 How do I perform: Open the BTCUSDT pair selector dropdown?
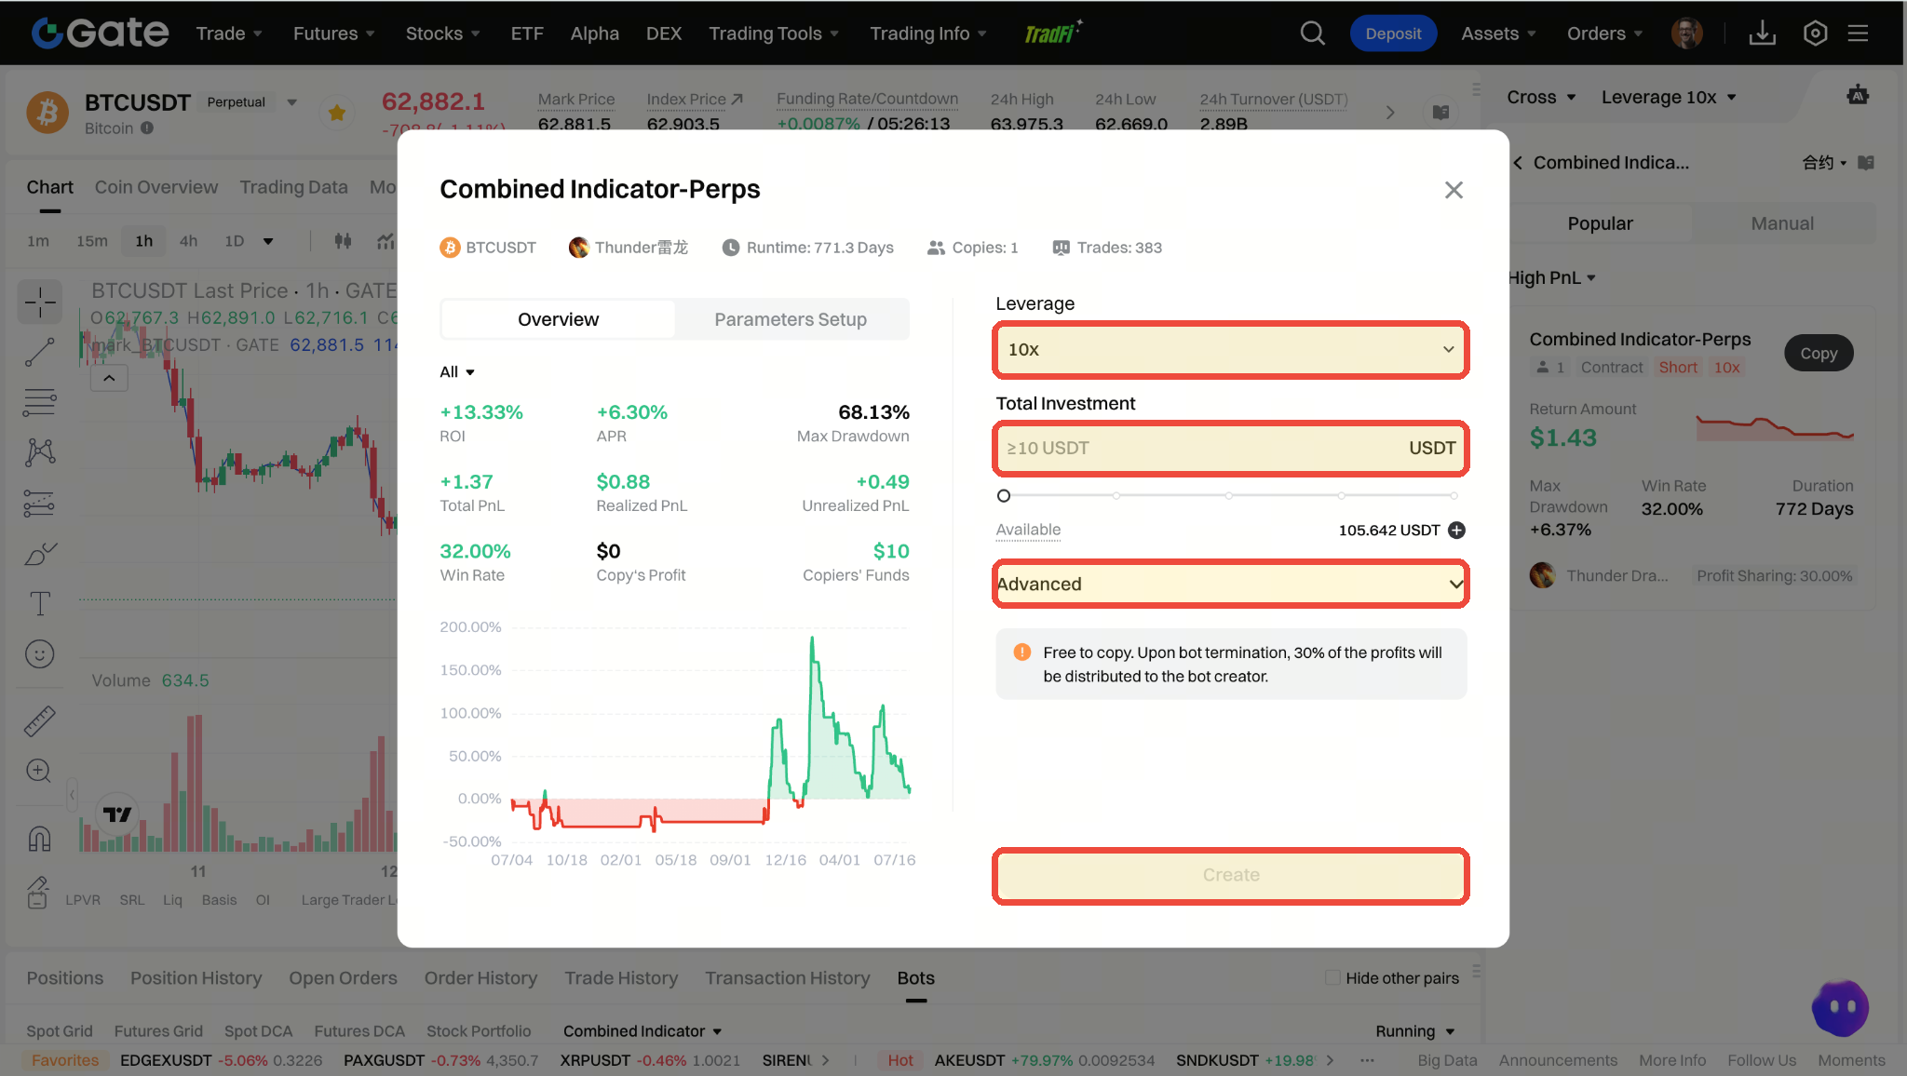(x=291, y=102)
